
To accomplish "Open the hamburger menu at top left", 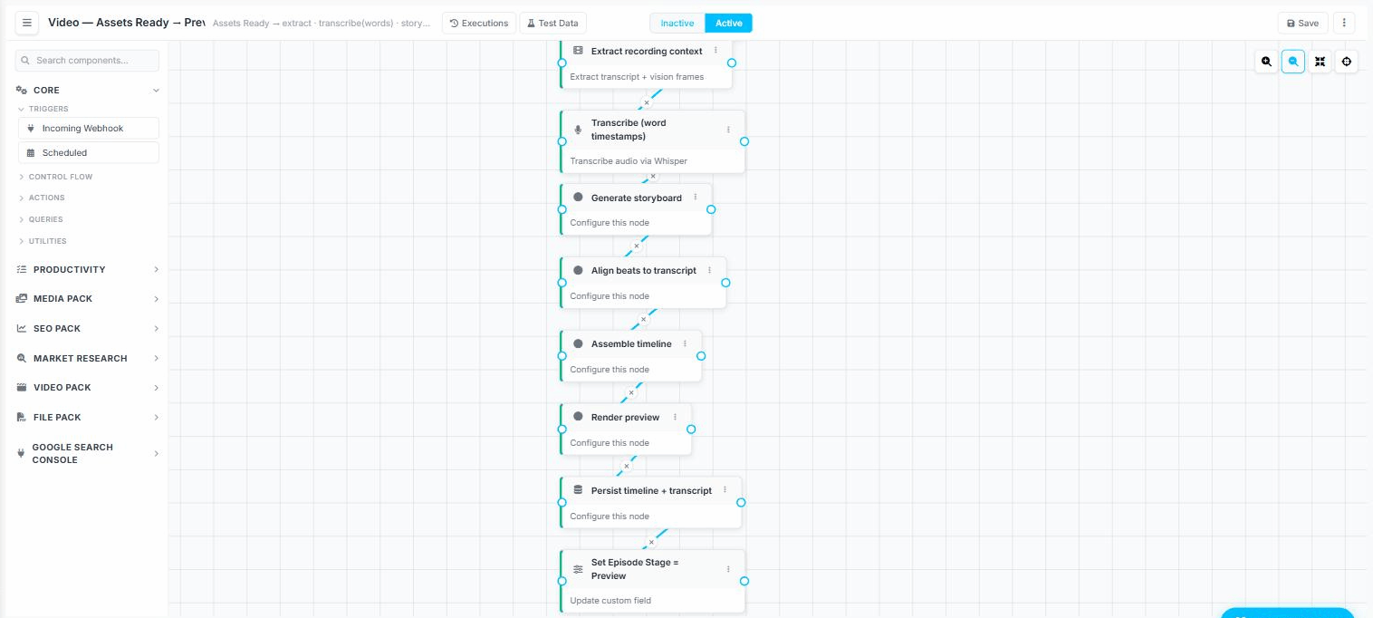I will pyautogui.click(x=27, y=23).
